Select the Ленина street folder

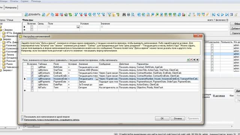(x=8, y=55)
